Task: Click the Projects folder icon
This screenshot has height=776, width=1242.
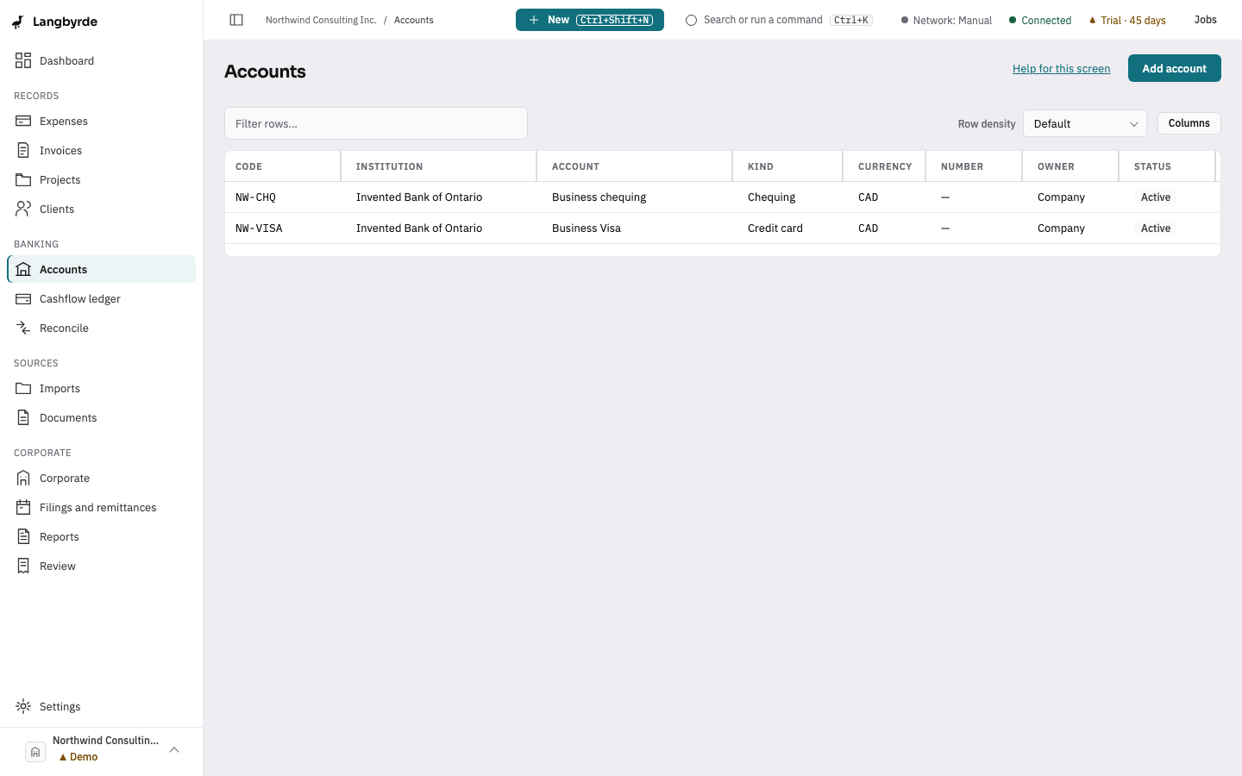Action: tap(23, 179)
